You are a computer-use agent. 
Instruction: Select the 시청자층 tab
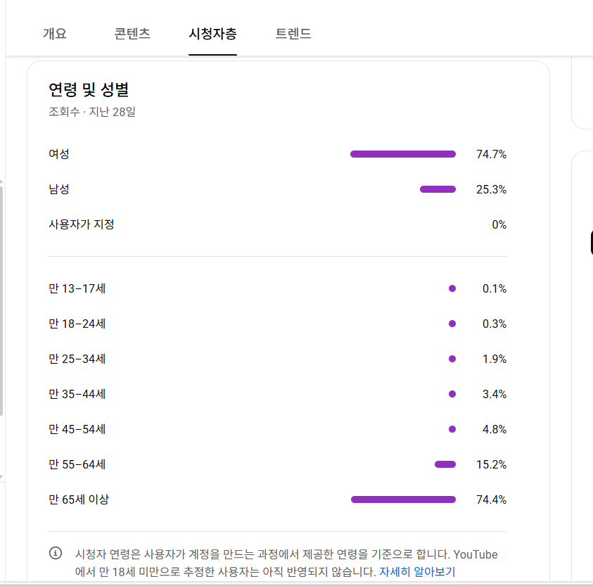212,34
